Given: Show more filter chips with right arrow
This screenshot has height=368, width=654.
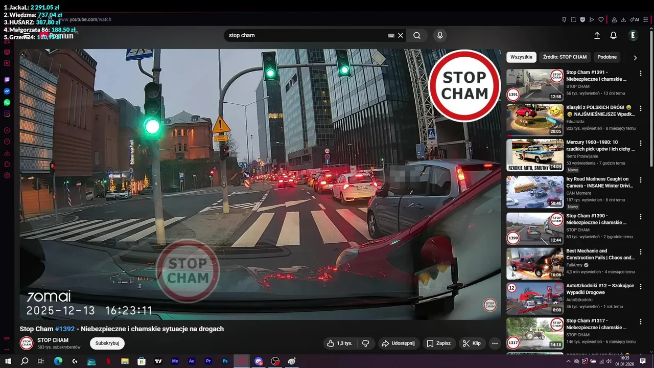Looking at the screenshot, I should [635, 57].
